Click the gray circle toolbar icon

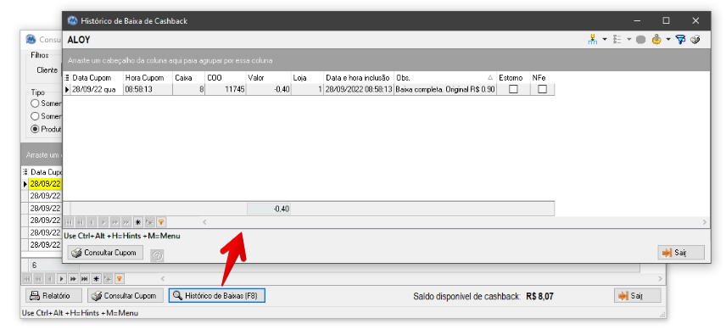[641, 40]
